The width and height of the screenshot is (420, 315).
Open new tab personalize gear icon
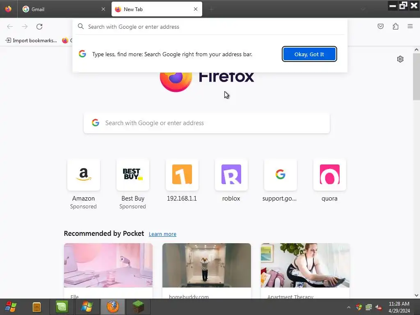[400, 59]
